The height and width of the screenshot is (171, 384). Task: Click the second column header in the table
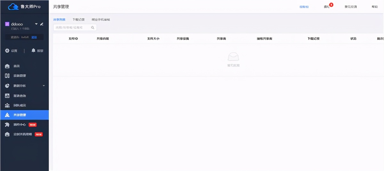coord(103,39)
